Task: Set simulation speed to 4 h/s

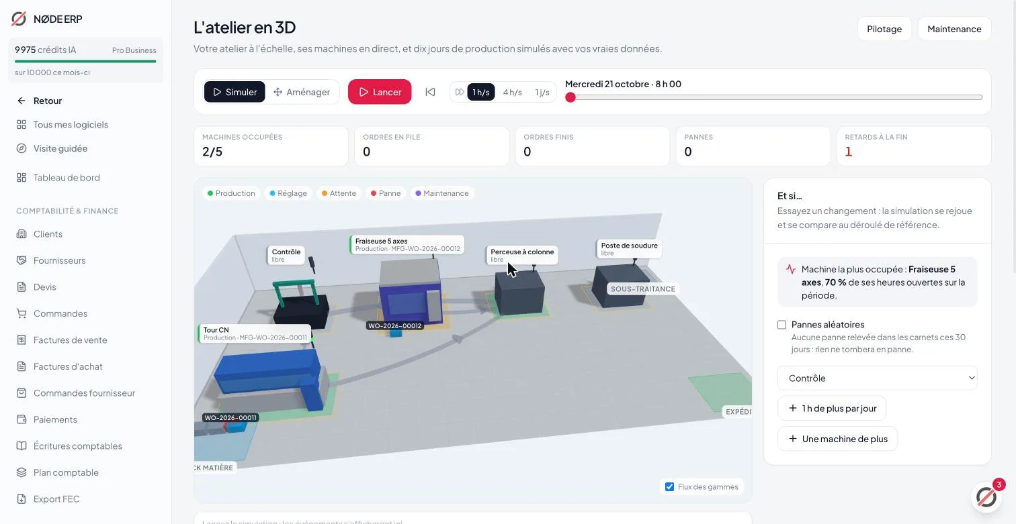Action: click(512, 93)
